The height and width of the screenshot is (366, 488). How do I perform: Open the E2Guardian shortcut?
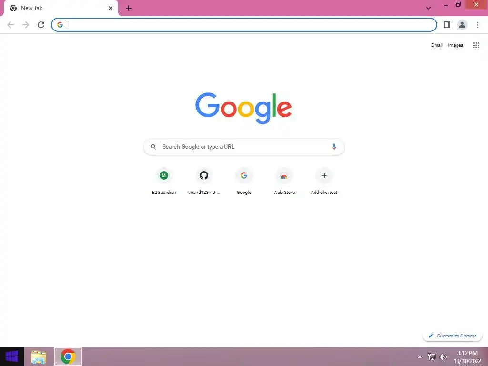(164, 182)
